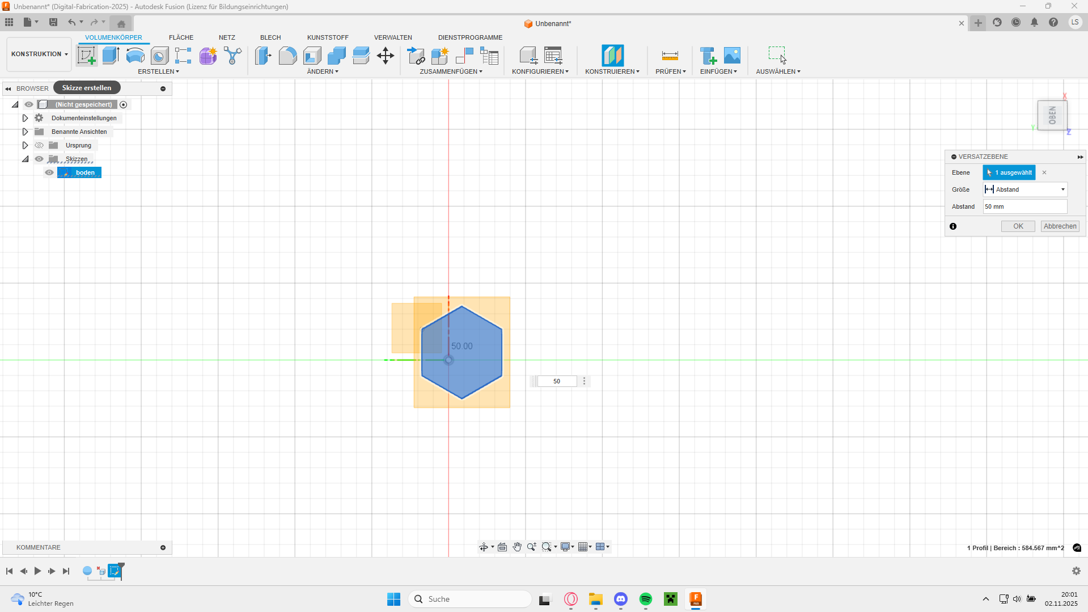Click the Abstand 50 mm input field

pos(1025,206)
